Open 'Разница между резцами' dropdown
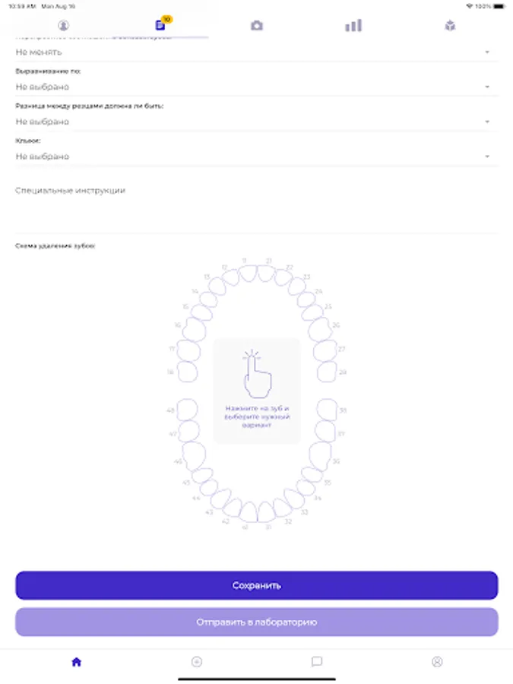513x684 pixels. (x=256, y=122)
